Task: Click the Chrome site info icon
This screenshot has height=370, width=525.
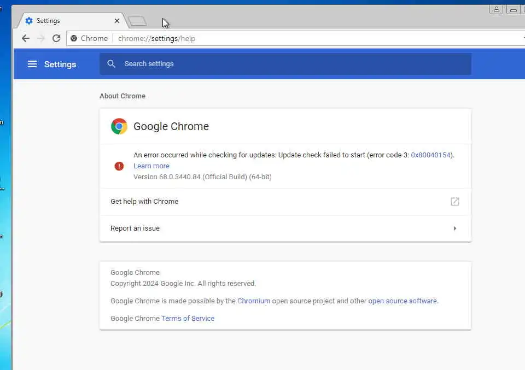Action: [x=74, y=38]
